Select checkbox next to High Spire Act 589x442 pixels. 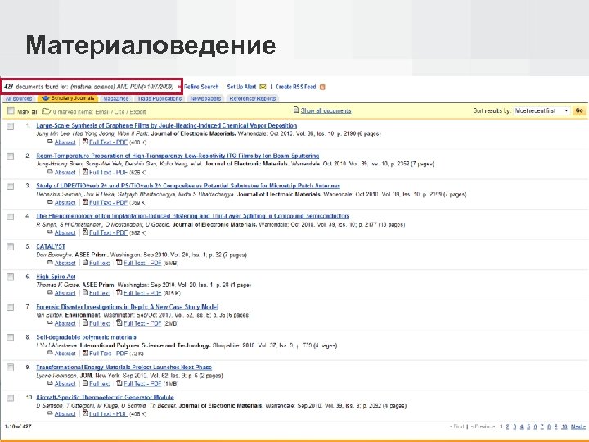click(10, 277)
